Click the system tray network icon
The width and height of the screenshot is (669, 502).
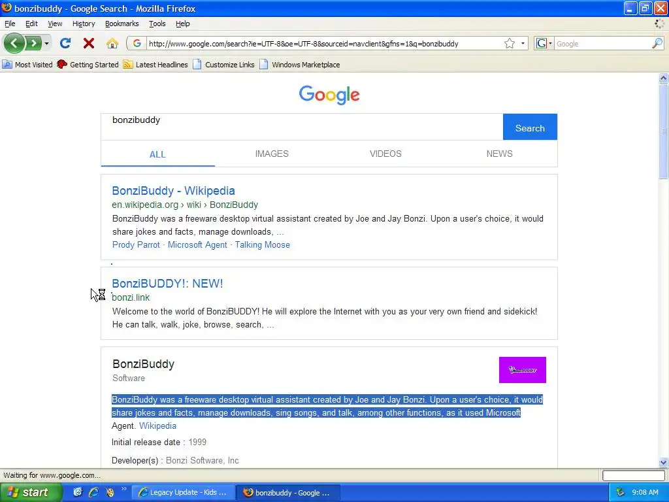[x=620, y=492]
